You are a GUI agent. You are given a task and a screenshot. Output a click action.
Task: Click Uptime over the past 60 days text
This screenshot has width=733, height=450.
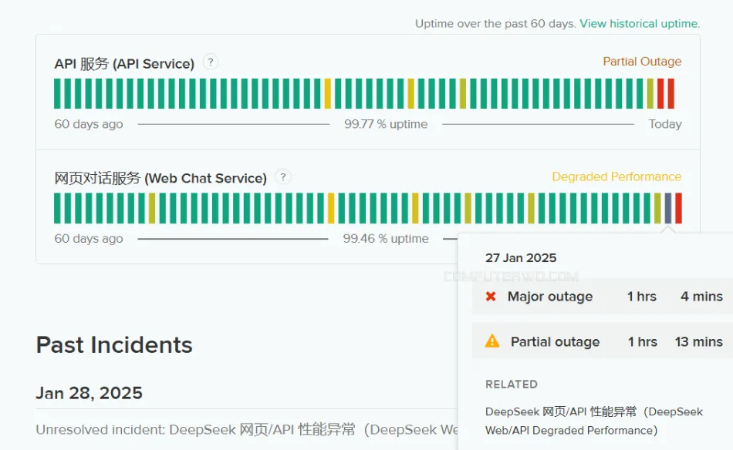tap(495, 24)
